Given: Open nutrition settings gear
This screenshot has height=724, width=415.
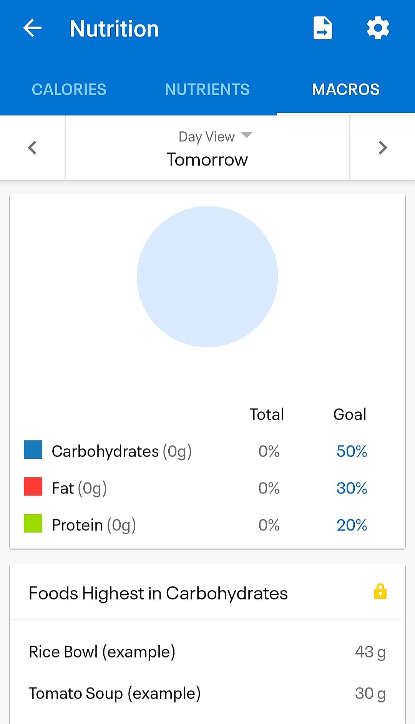Looking at the screenshot, I should pos(378,28).
